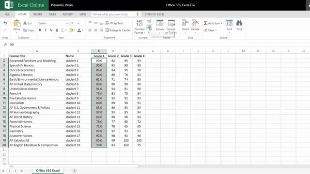The image size is (310, 174).
Task: Open the FILE tab
Action: click(x=7, y=14)
